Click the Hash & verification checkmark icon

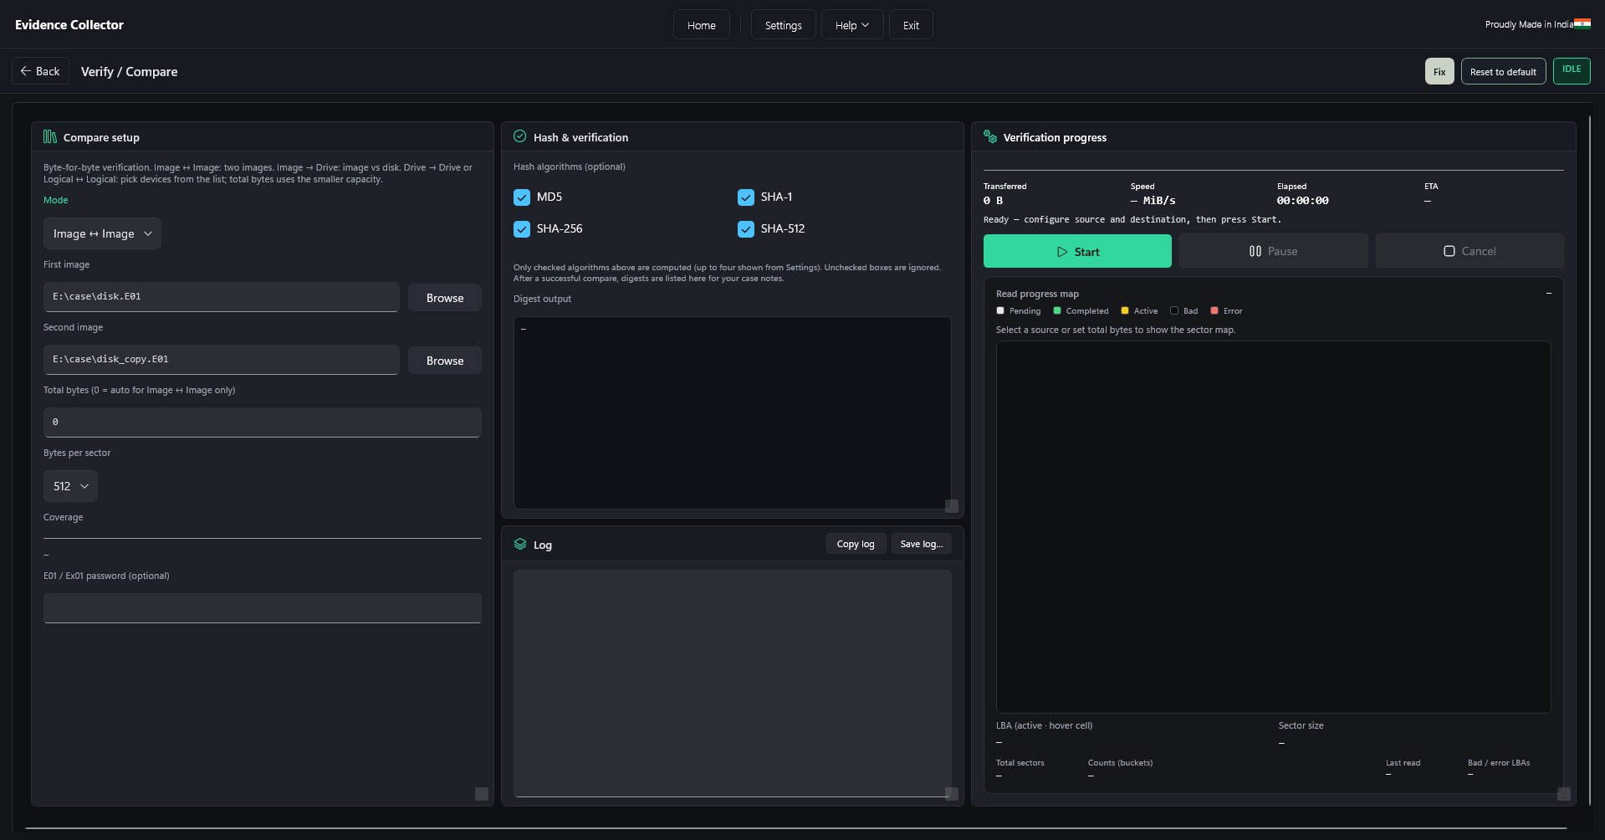tap(520, 136)
